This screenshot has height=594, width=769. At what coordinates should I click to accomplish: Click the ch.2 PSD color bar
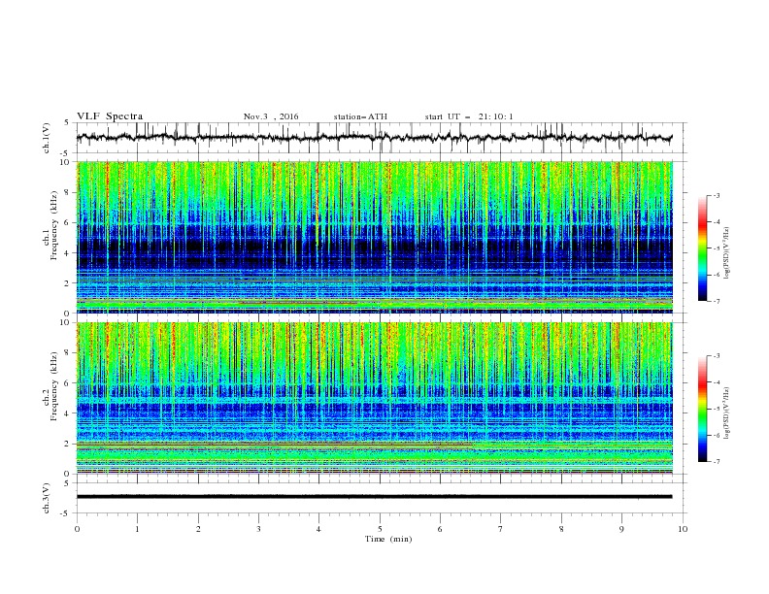pos(702,409)
